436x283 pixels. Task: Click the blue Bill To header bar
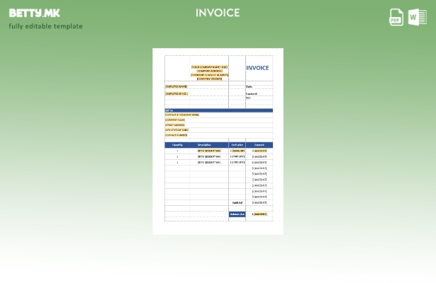click(218, 110)
